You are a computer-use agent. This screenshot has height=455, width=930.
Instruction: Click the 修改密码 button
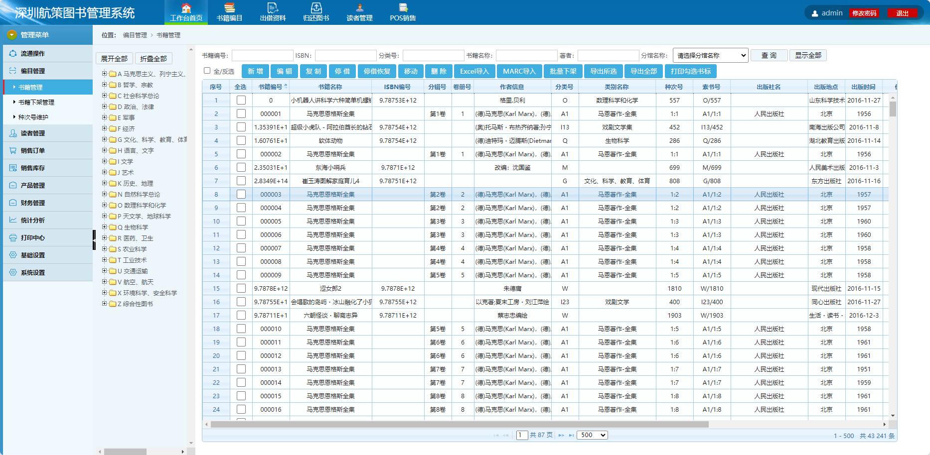point(864,13)
